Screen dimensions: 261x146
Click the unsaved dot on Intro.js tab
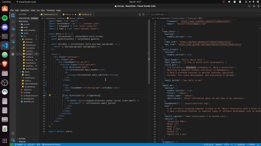pos(75,15)
